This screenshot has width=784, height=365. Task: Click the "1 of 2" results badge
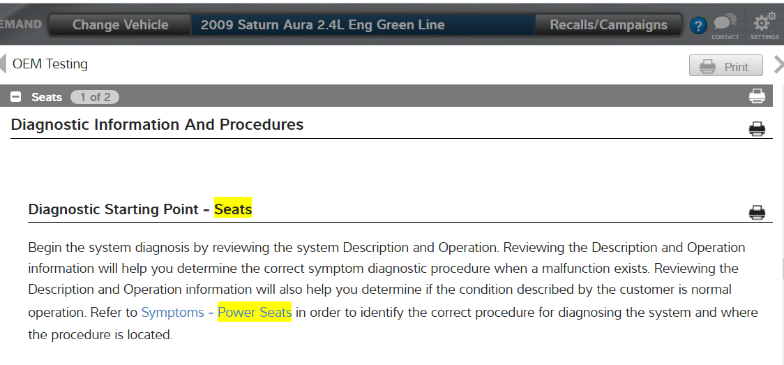point(95,97)
